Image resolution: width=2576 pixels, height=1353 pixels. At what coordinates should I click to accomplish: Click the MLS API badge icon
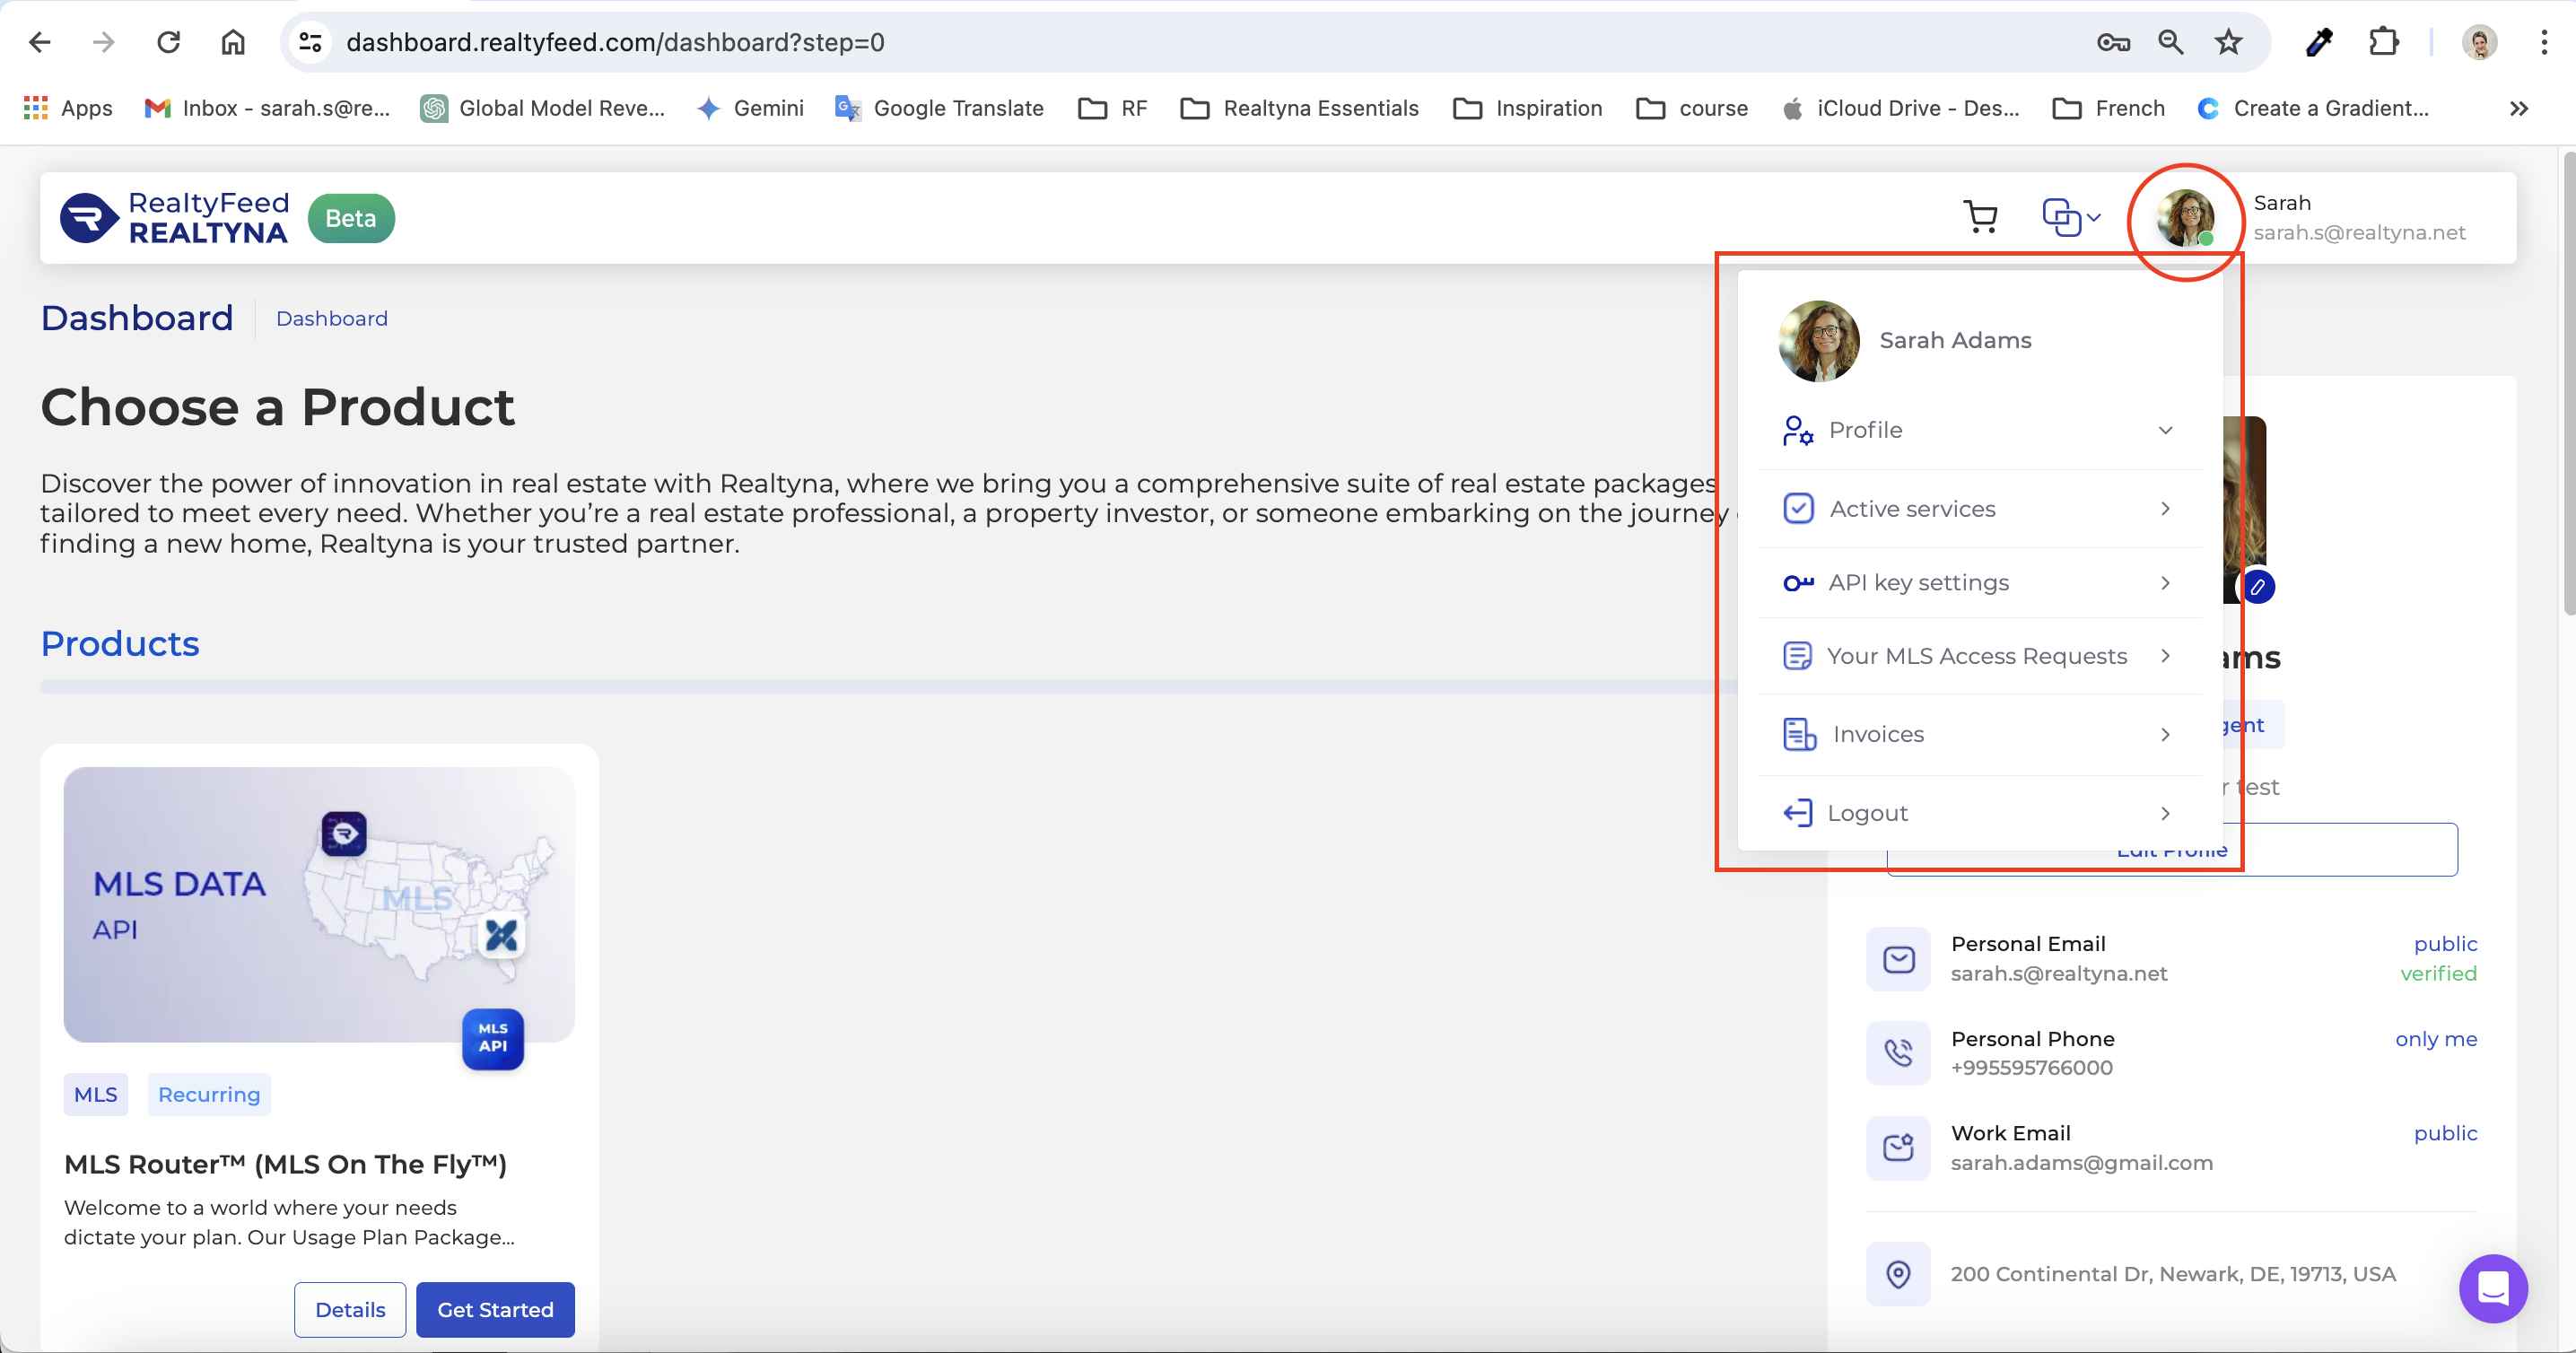(x=493, y=1038)
